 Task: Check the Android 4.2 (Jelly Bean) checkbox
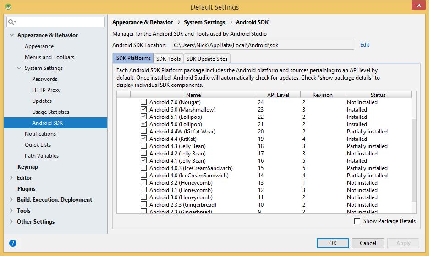tap(143, 153)
